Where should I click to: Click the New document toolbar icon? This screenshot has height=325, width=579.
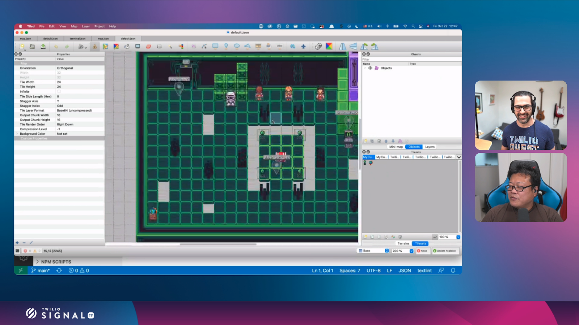point(22,46)
